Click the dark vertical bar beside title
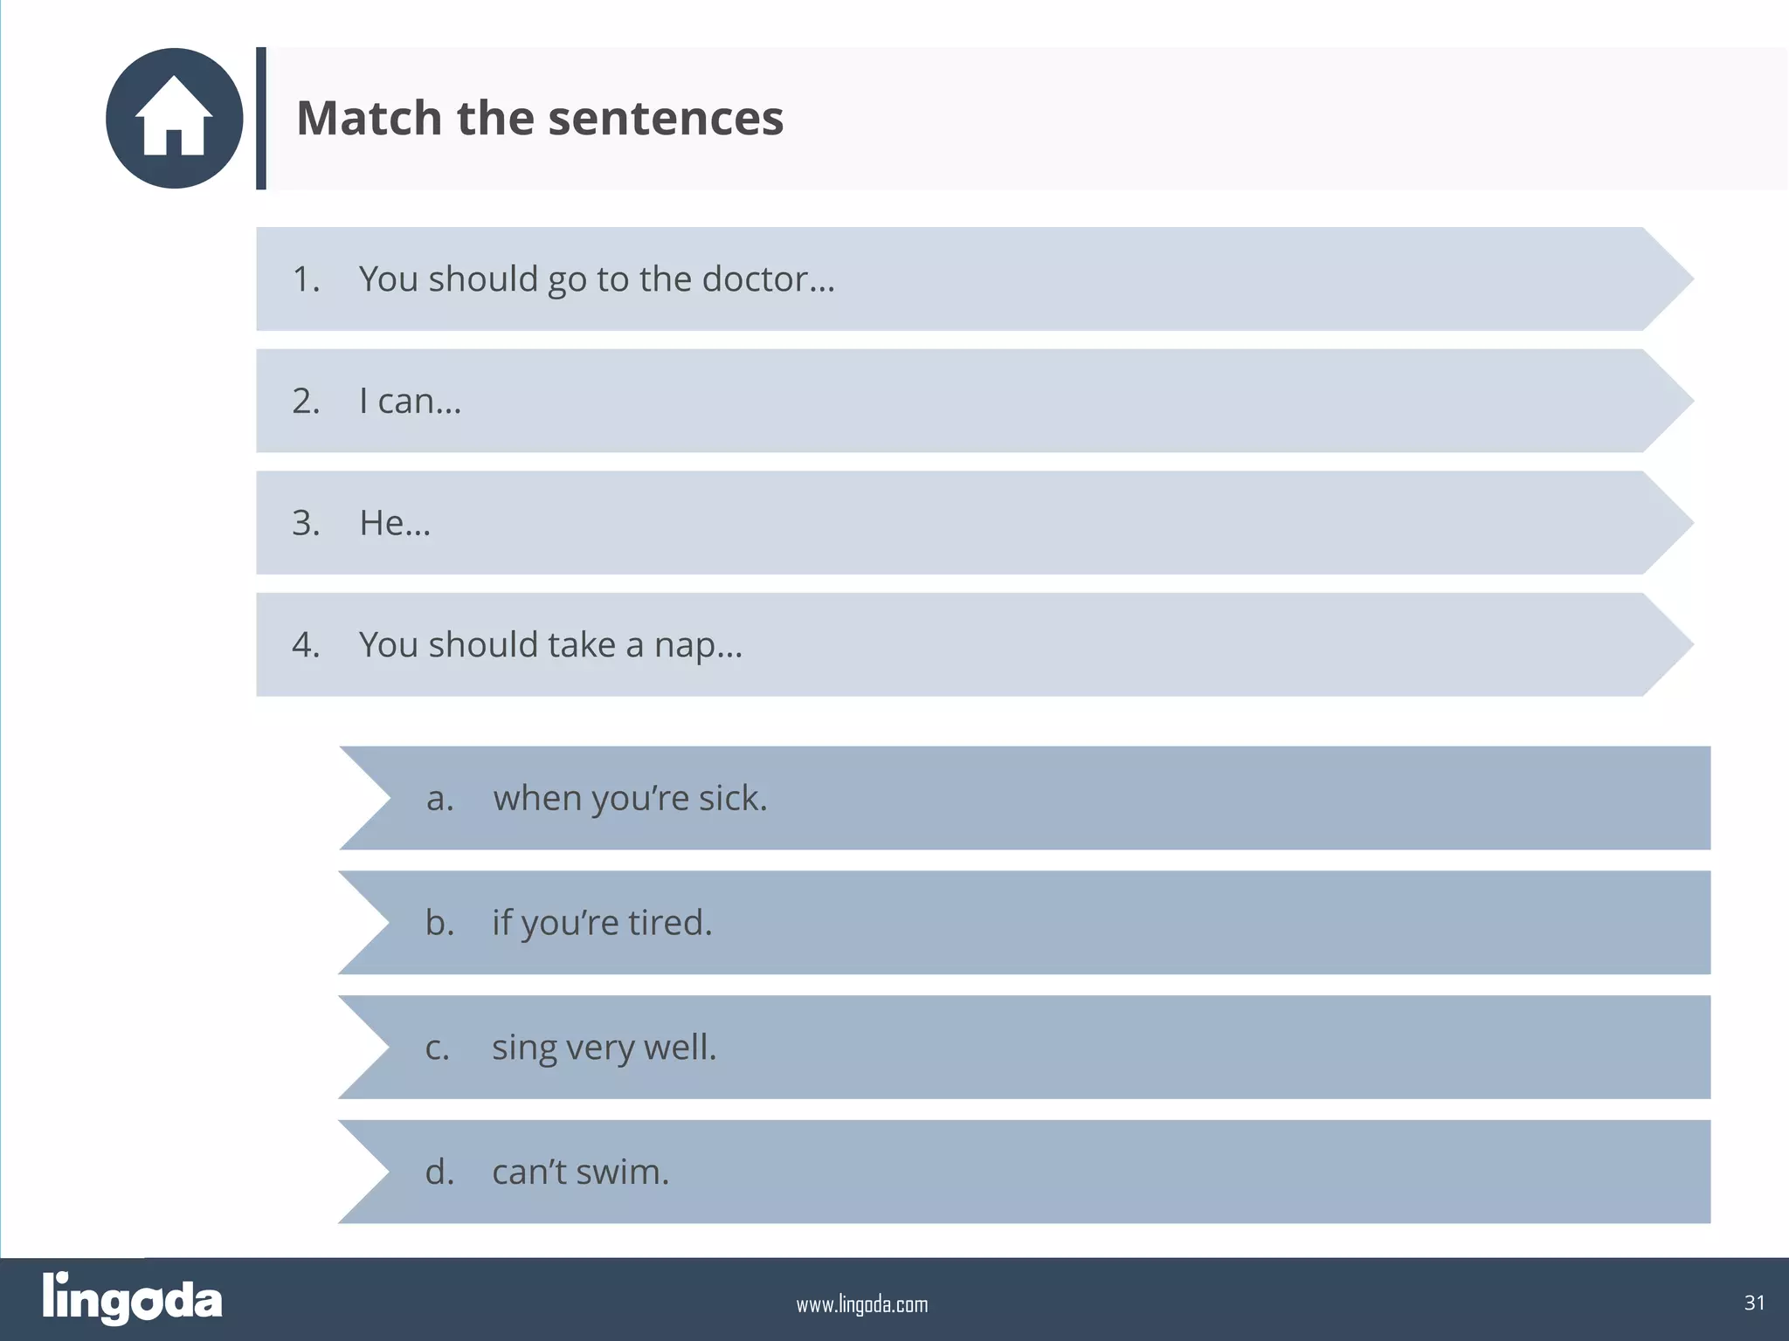This screenshot has width=1789, height=1341. pyautogui.click(x=261, y=118)
